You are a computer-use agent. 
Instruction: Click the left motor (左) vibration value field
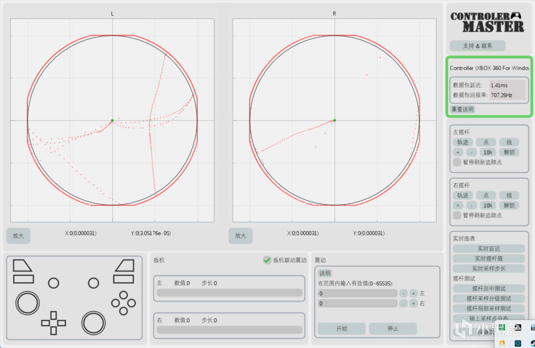click(357, 293)
